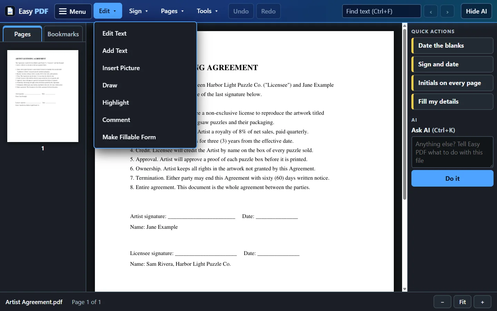Run the Sign and date quick action
Viewport: 497px width, 311px height.
[452, 64]
